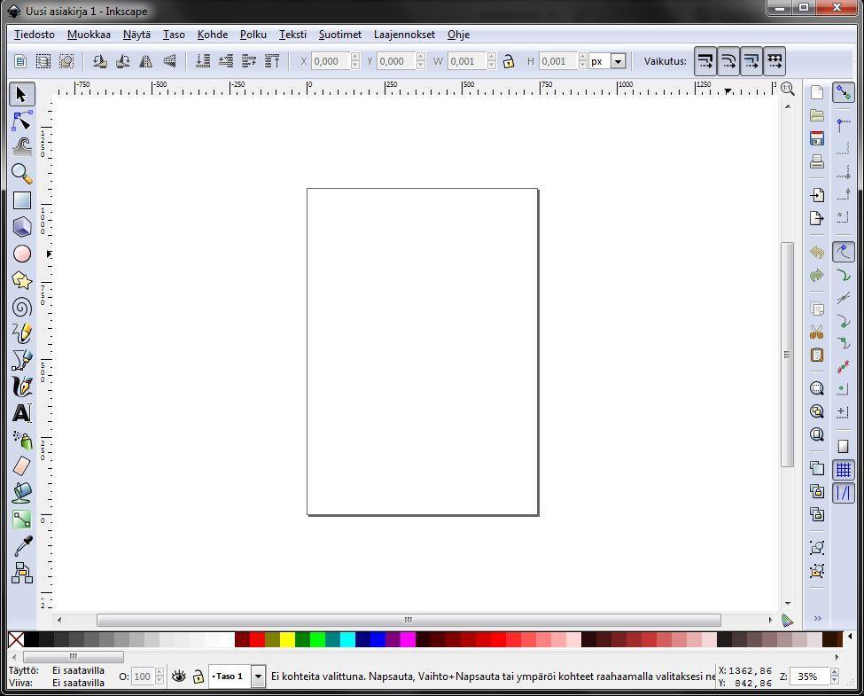Open the Suotimet menu
Viewport: 864px width, 696px height.
pos(340,35)
